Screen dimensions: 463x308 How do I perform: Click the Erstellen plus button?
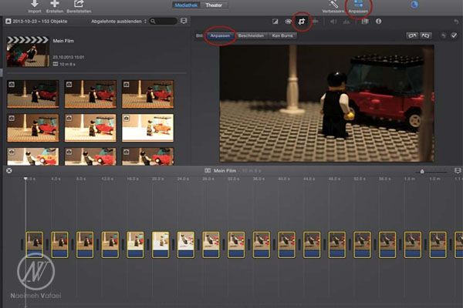(55, 6)
